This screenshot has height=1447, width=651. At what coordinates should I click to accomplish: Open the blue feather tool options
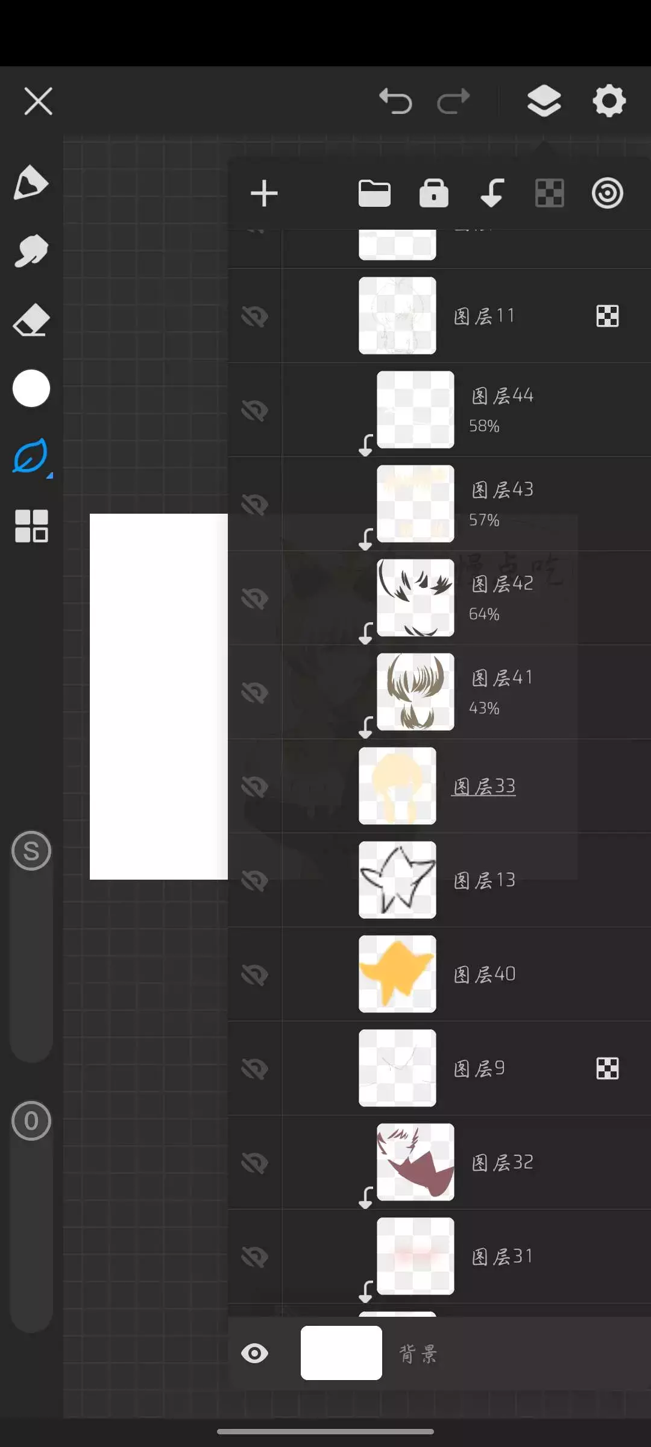31,456
